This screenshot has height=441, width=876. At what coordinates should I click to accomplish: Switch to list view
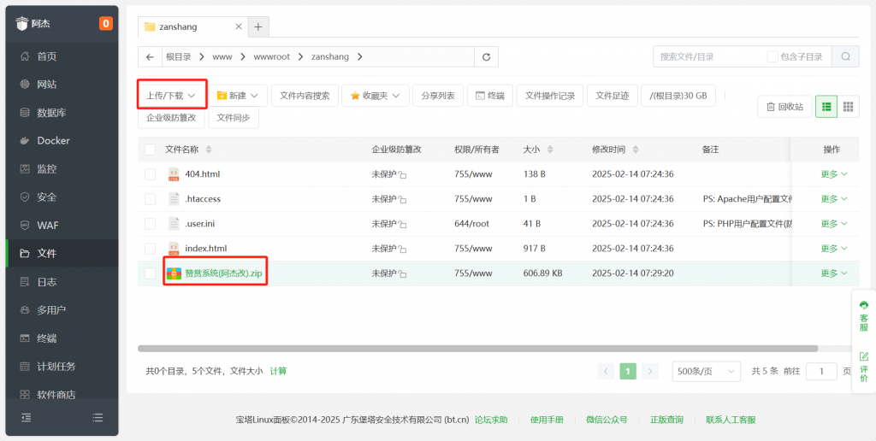826,107
